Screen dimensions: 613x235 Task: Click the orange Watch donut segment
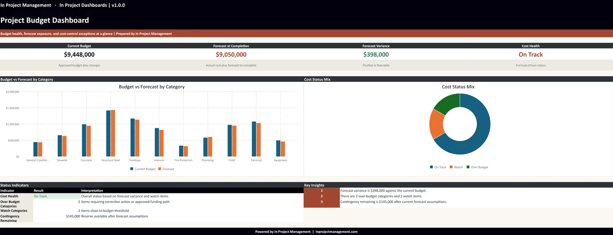point(437,124)
